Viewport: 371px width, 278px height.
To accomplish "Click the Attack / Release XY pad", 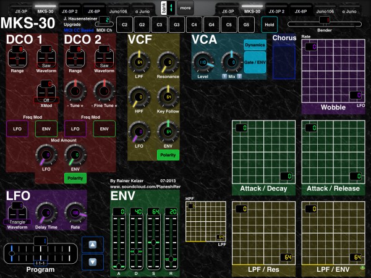I will coord(333,152).
